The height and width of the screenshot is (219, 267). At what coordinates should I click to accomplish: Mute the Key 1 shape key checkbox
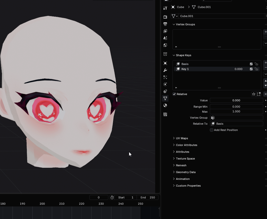251,69
